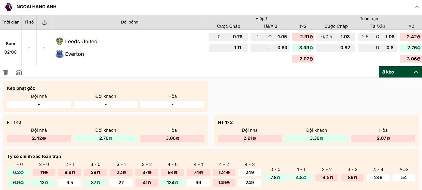Pick AOS odds 54
The width and height of the screenshot is (422, 190).
(404, 178)
